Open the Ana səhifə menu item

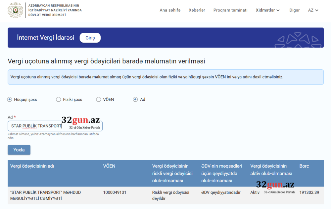pos(170,10)
